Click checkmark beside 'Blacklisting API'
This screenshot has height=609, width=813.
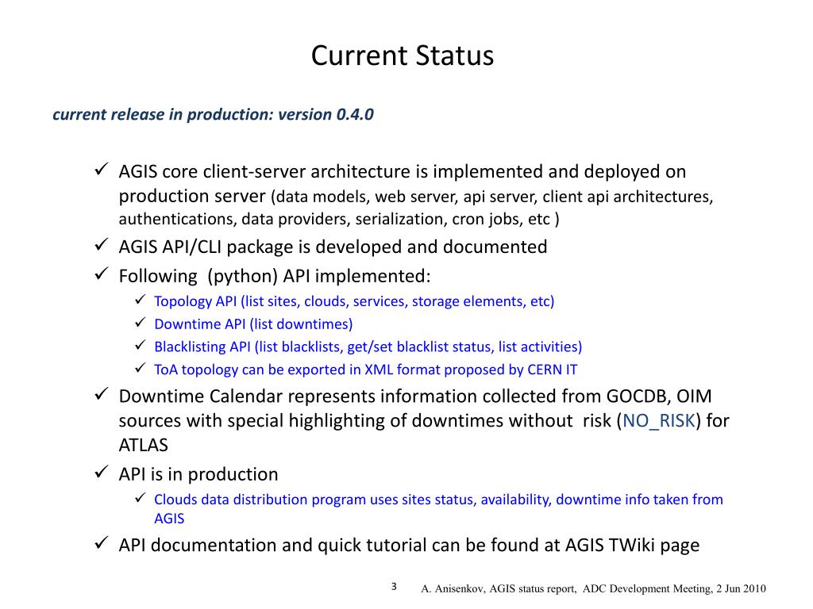(x=140, y=345)
